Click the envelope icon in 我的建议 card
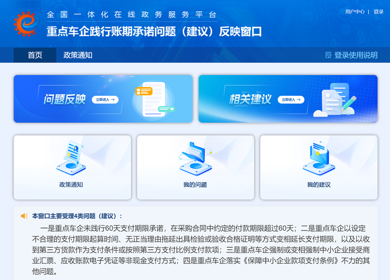Viewport: 390px width, 280px height. 319,158
